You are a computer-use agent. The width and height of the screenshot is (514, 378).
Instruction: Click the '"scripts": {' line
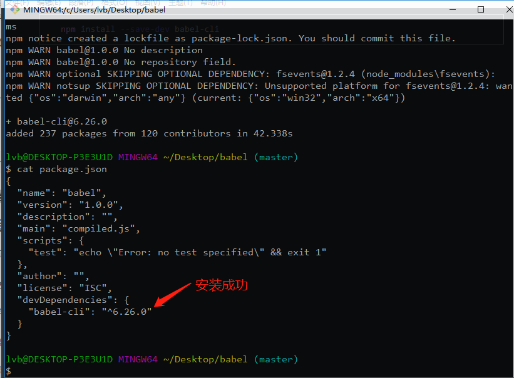[x=51, y=240]
